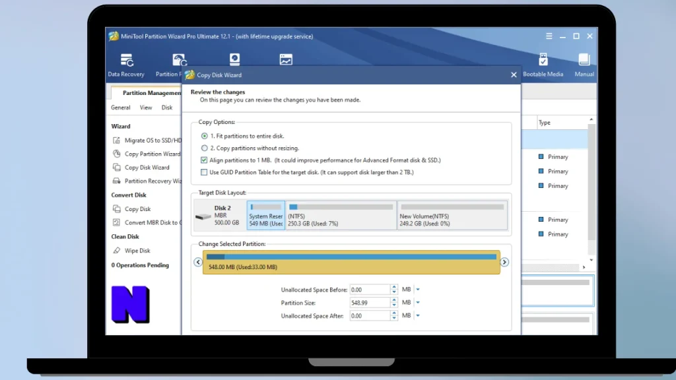This screenshot has height=380, width=676.
Task: Click the Disk 2 MBR 500.00 GB label
Action: pos(227,215)
